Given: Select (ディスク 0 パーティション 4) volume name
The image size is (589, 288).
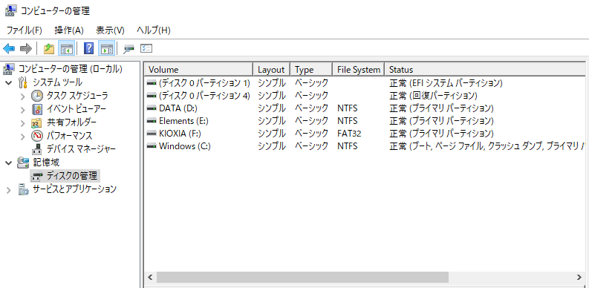Looking at the screenshot, I should [204, 96].
